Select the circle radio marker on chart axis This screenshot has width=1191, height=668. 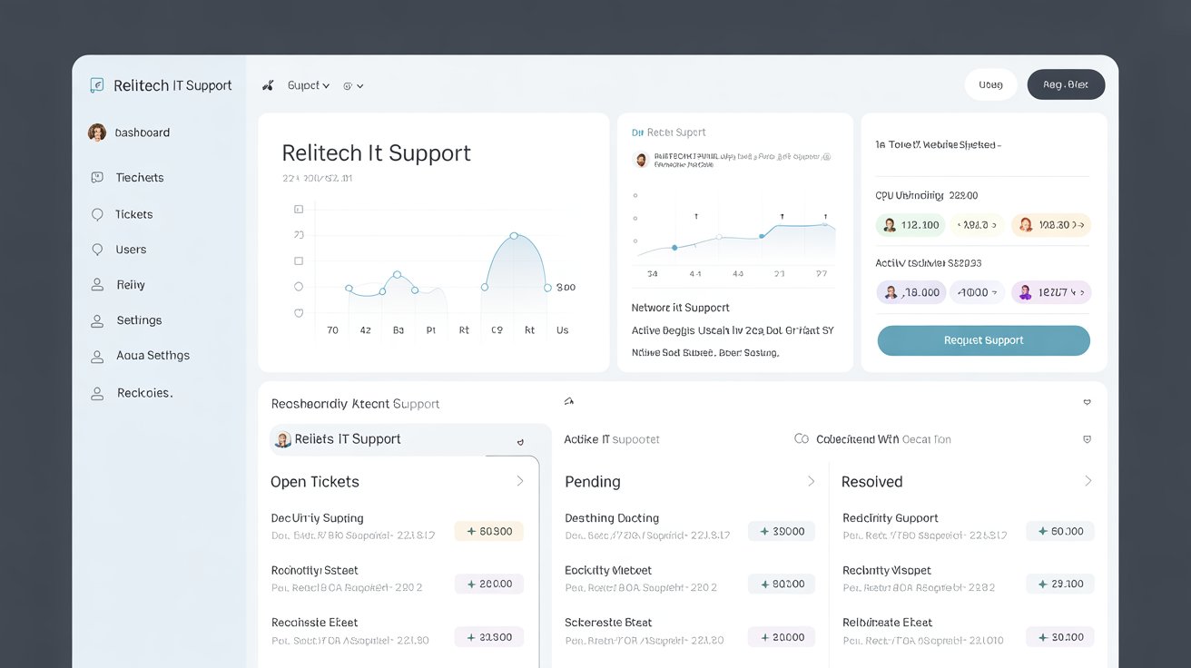(299, 287)
